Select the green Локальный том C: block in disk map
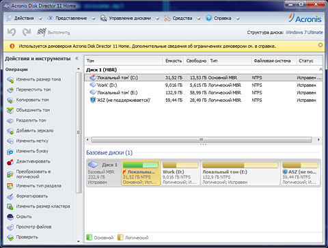Viewport: 328px width, 248px height. [141, 173]
